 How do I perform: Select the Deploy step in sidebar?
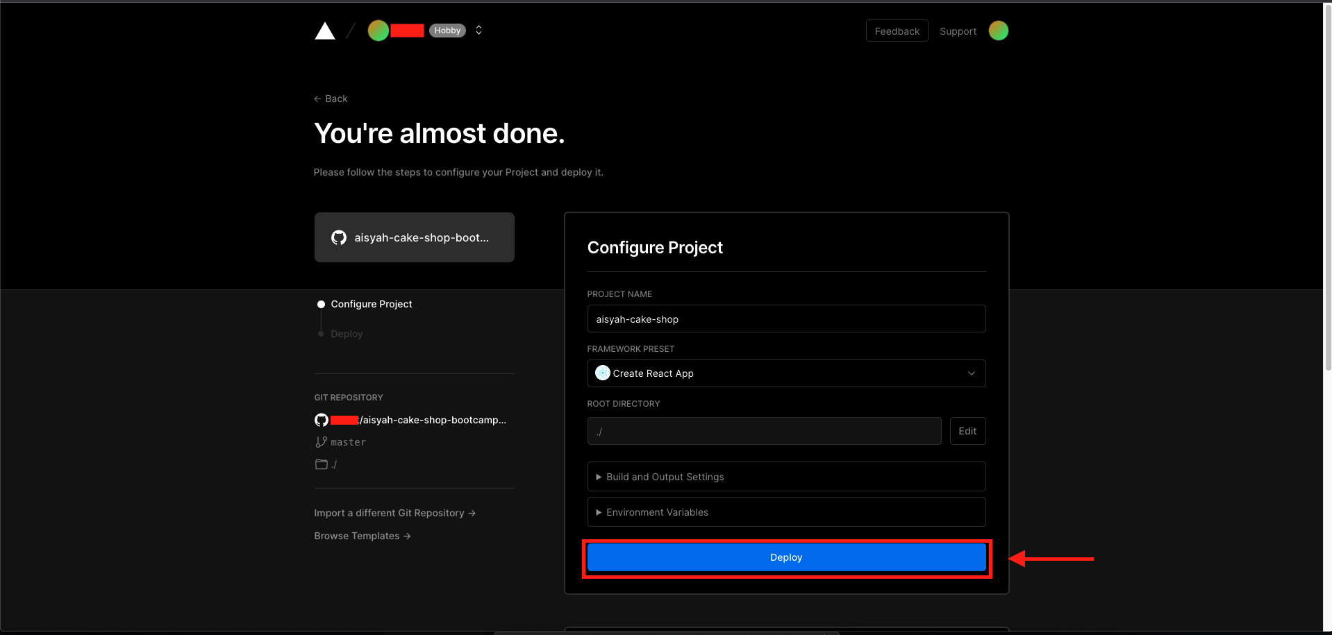[x=347, y=334]
